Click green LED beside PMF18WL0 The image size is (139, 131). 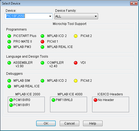point(53,100)
